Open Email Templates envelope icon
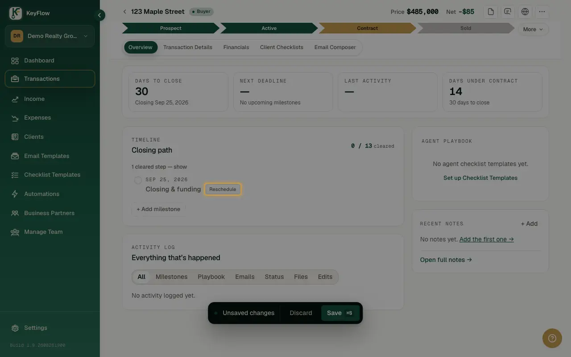This screenshot has height=357, width=571. [15, 156]
